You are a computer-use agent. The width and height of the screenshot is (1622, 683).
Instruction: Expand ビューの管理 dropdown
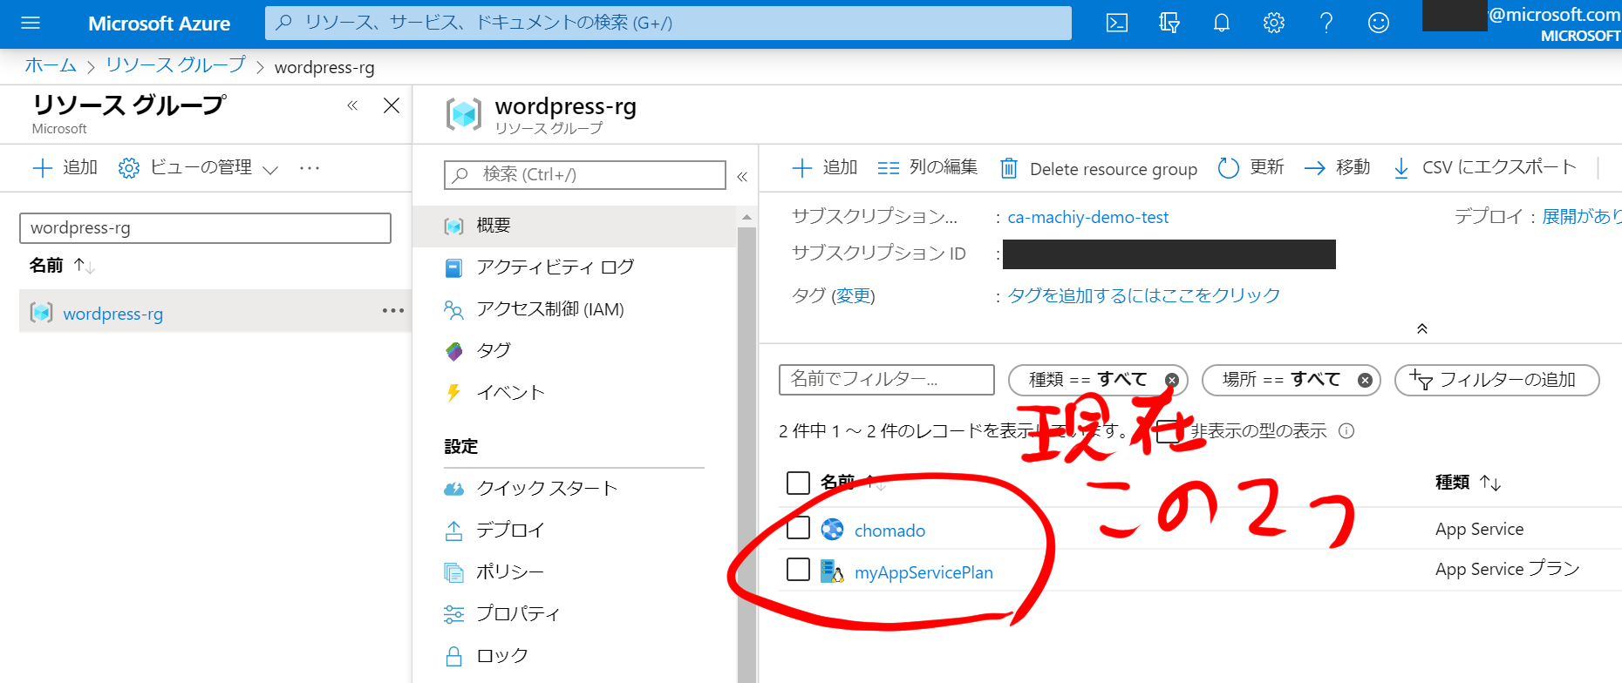click(198, 167)
